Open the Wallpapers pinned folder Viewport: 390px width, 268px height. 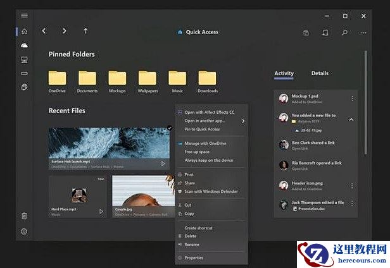point(148,82)
